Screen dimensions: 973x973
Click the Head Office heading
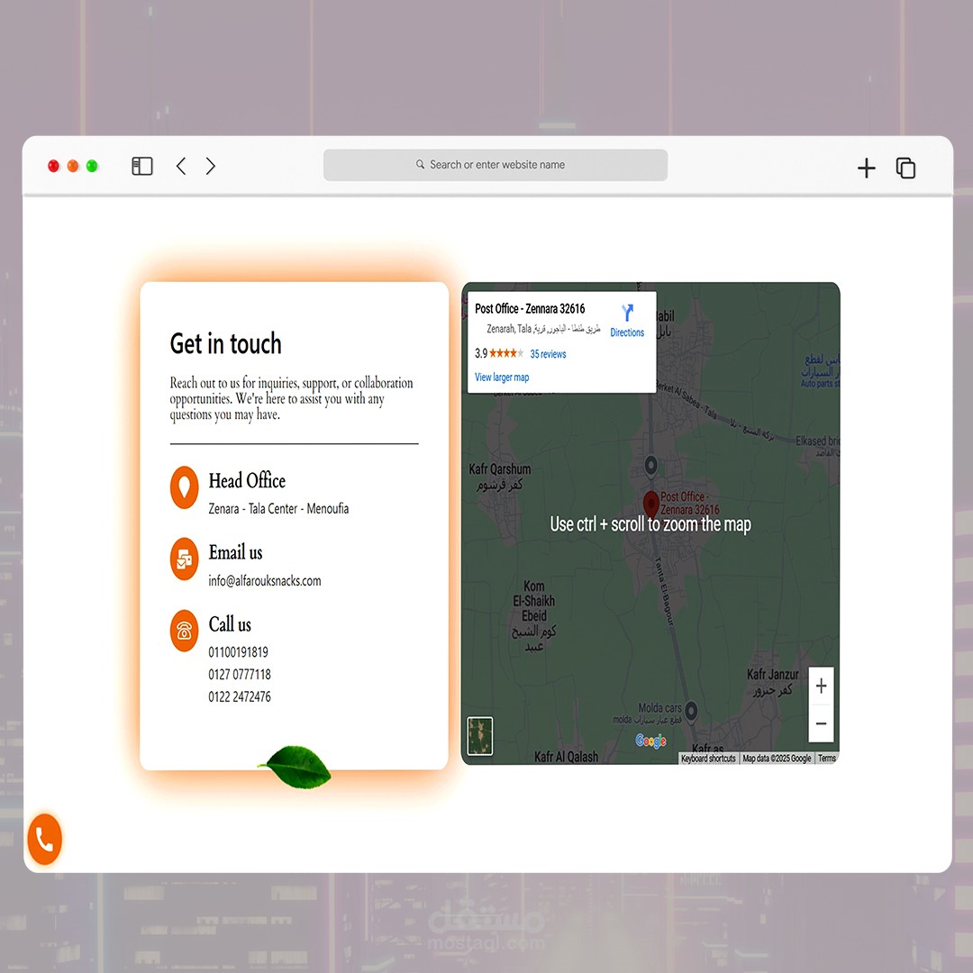click(x=247, y=480)
